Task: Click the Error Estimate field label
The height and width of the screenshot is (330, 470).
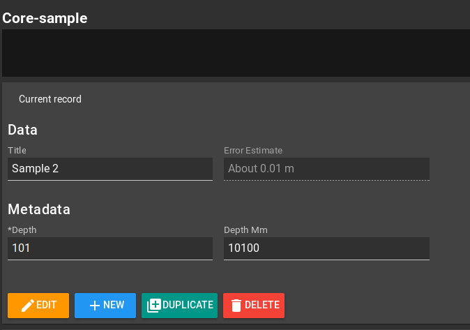Action: click(253, 150)
